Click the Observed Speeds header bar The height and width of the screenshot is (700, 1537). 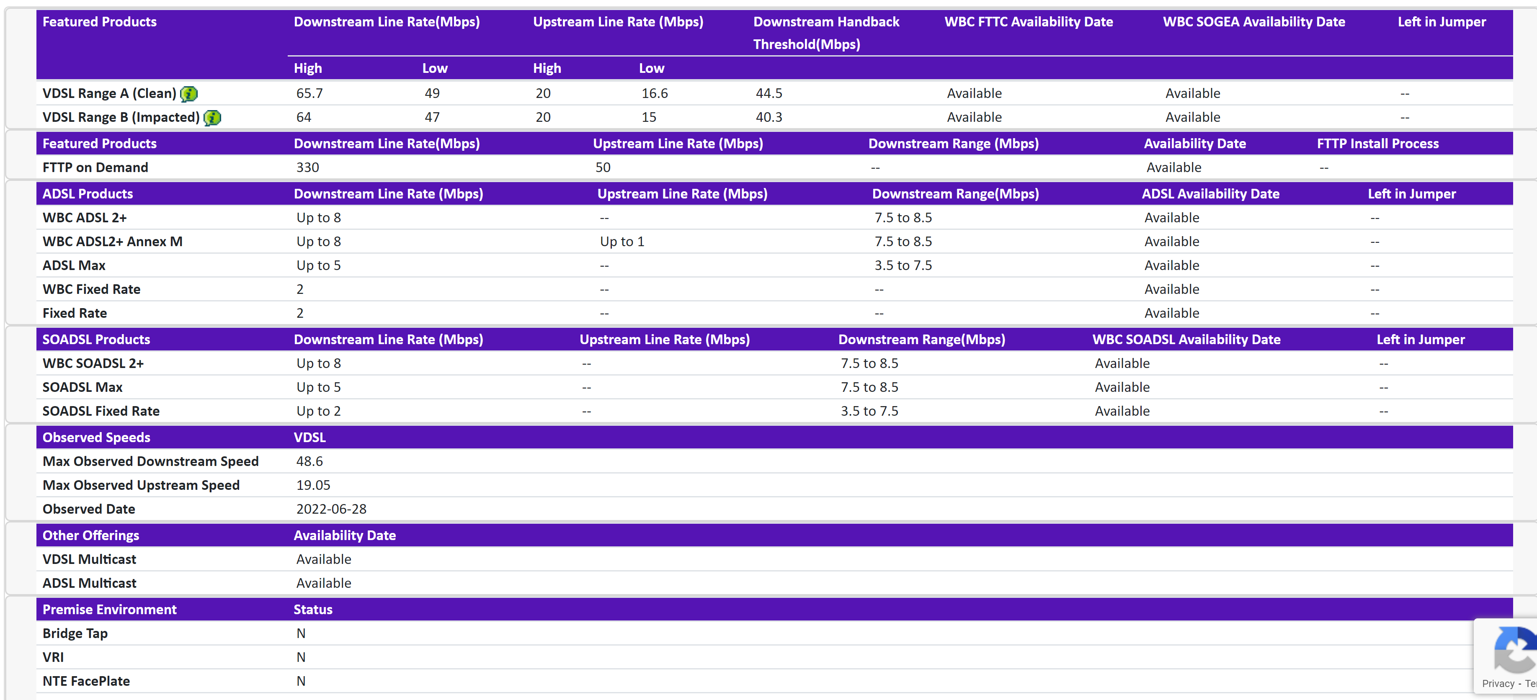(x=96, y=437)
